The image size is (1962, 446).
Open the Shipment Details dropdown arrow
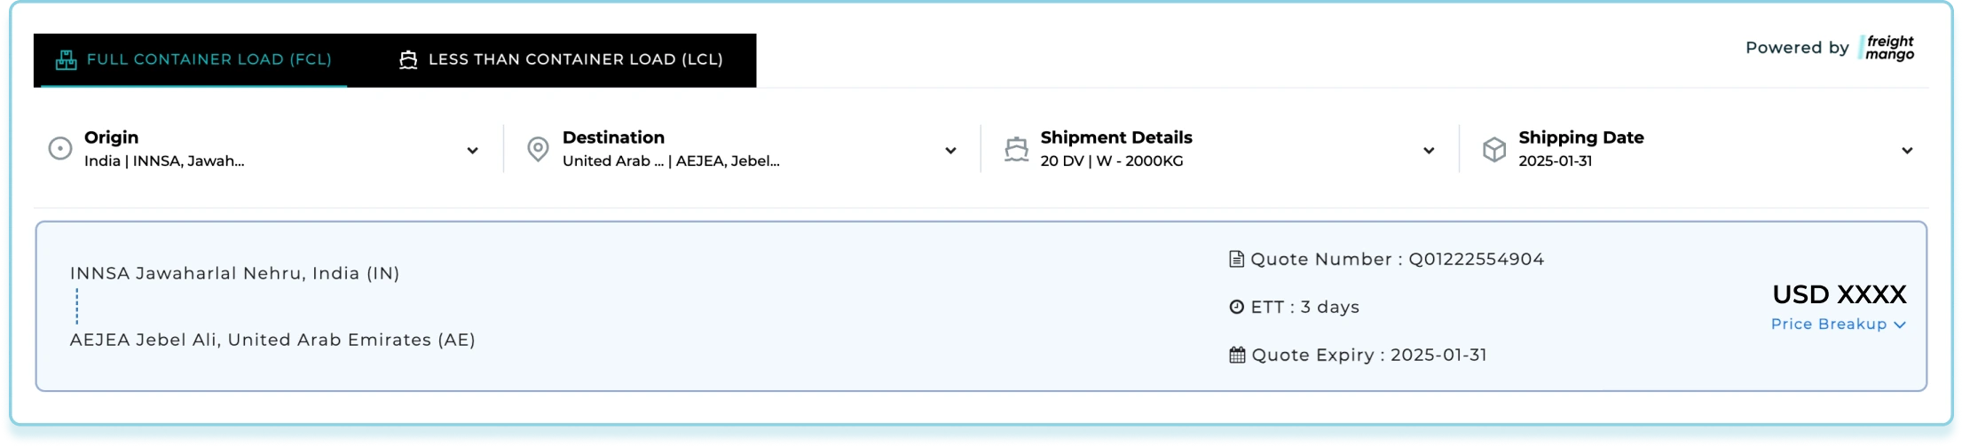[x=1429, y=151]
